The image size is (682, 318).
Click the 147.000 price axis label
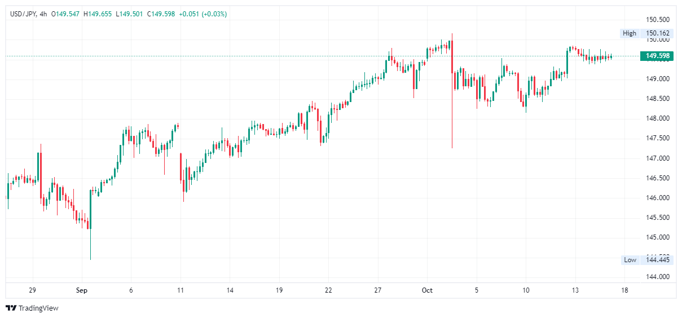(x=657, y=158)
